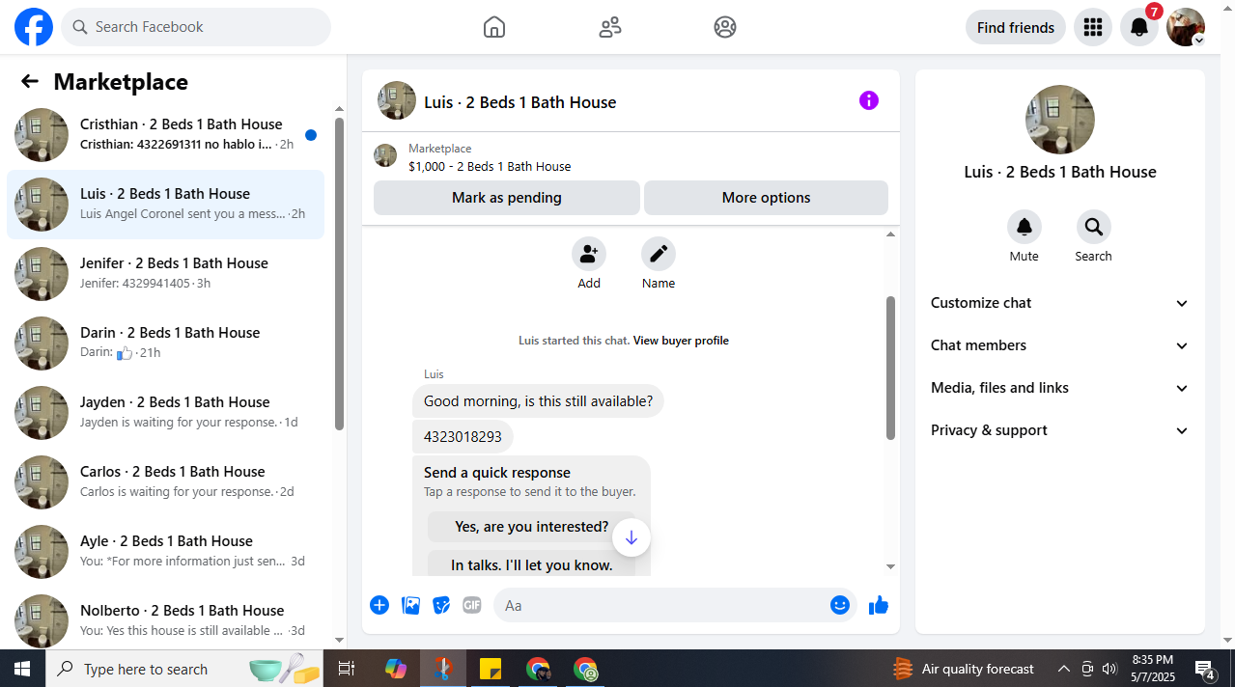Expand Media, files and links section
The image size is (1235, 687).
(1059, 388)
